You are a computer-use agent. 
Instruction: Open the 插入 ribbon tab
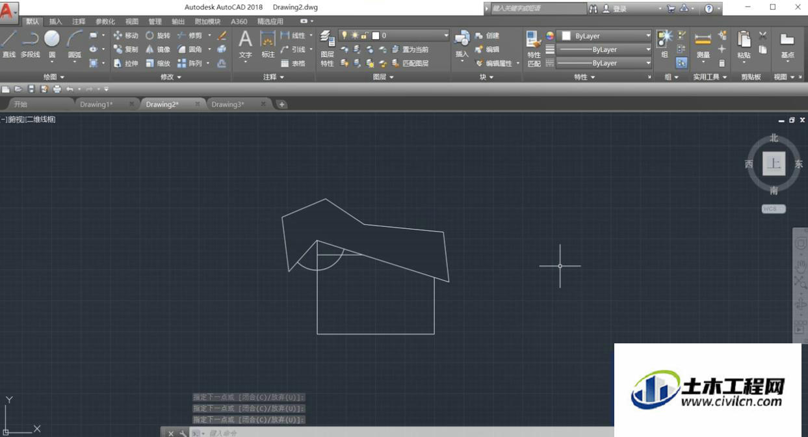(x=56, y=21)
